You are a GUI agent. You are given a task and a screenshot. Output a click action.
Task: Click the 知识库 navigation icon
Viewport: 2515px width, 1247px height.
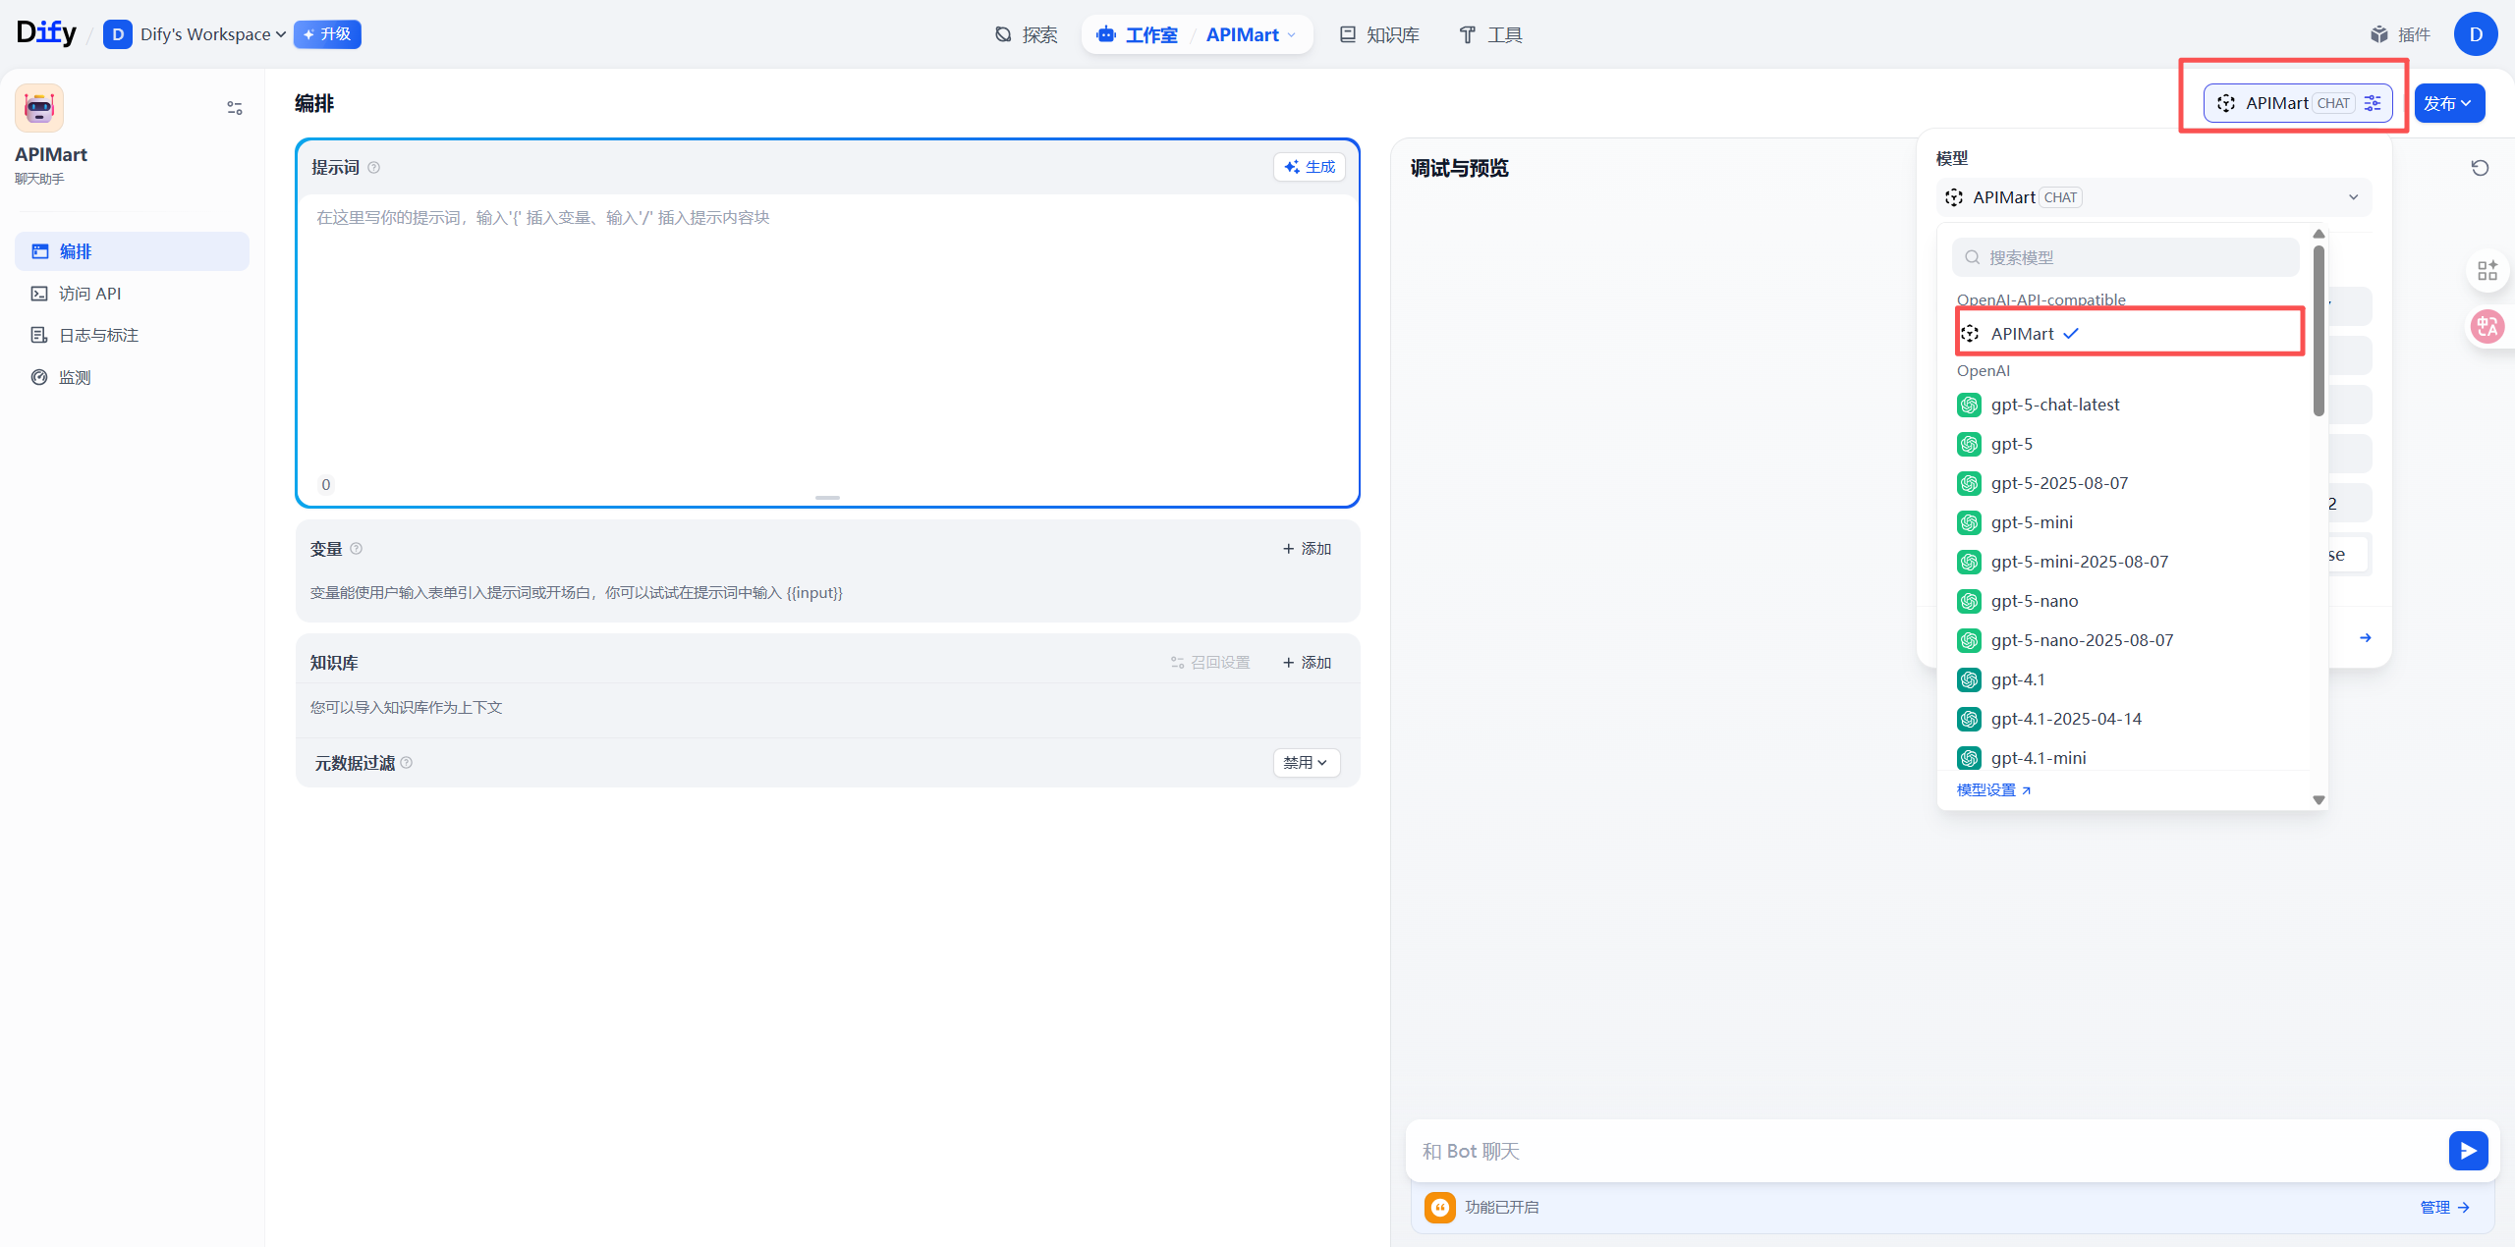[x=1346, y=34]
